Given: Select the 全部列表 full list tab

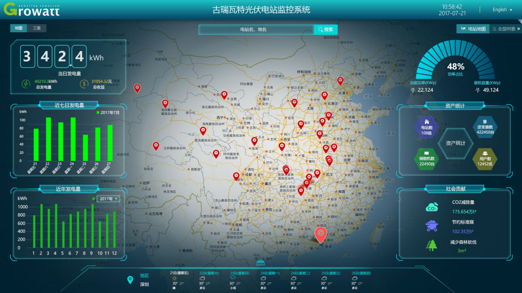Looking at the screenshot, I should pyautogui.click(x=505, y=29).
